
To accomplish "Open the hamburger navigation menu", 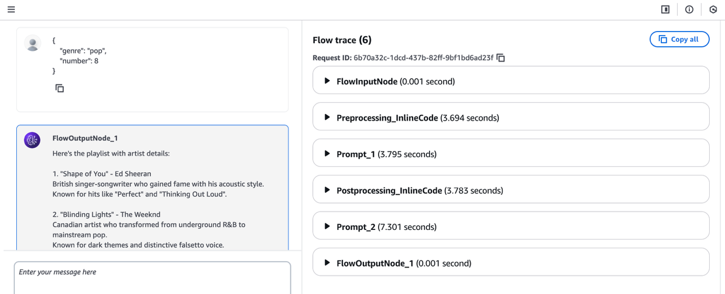I will 11,9.
